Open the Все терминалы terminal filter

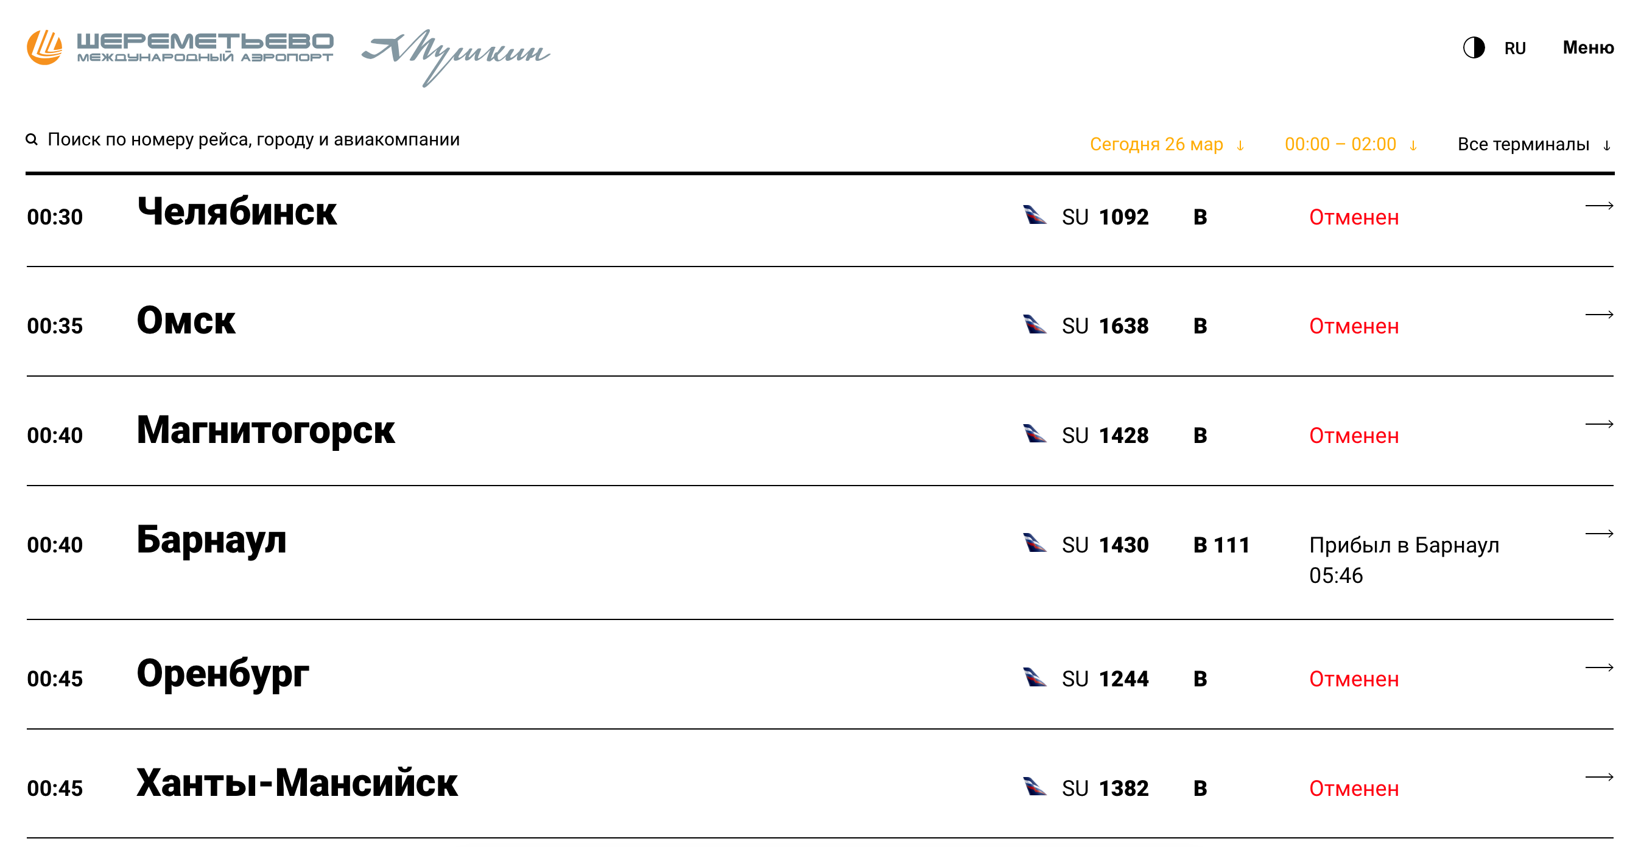point(1532,145)
